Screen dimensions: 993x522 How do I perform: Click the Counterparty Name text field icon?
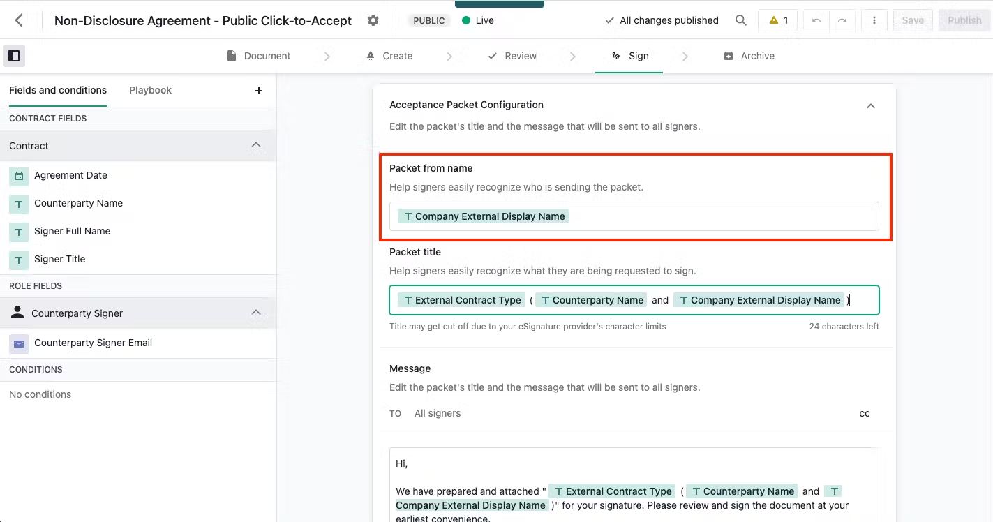pyautogui.click(x=18, y=204)
